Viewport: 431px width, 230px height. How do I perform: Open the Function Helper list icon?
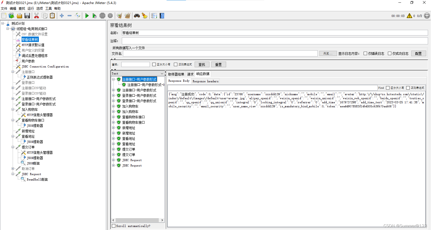(154, 16)
